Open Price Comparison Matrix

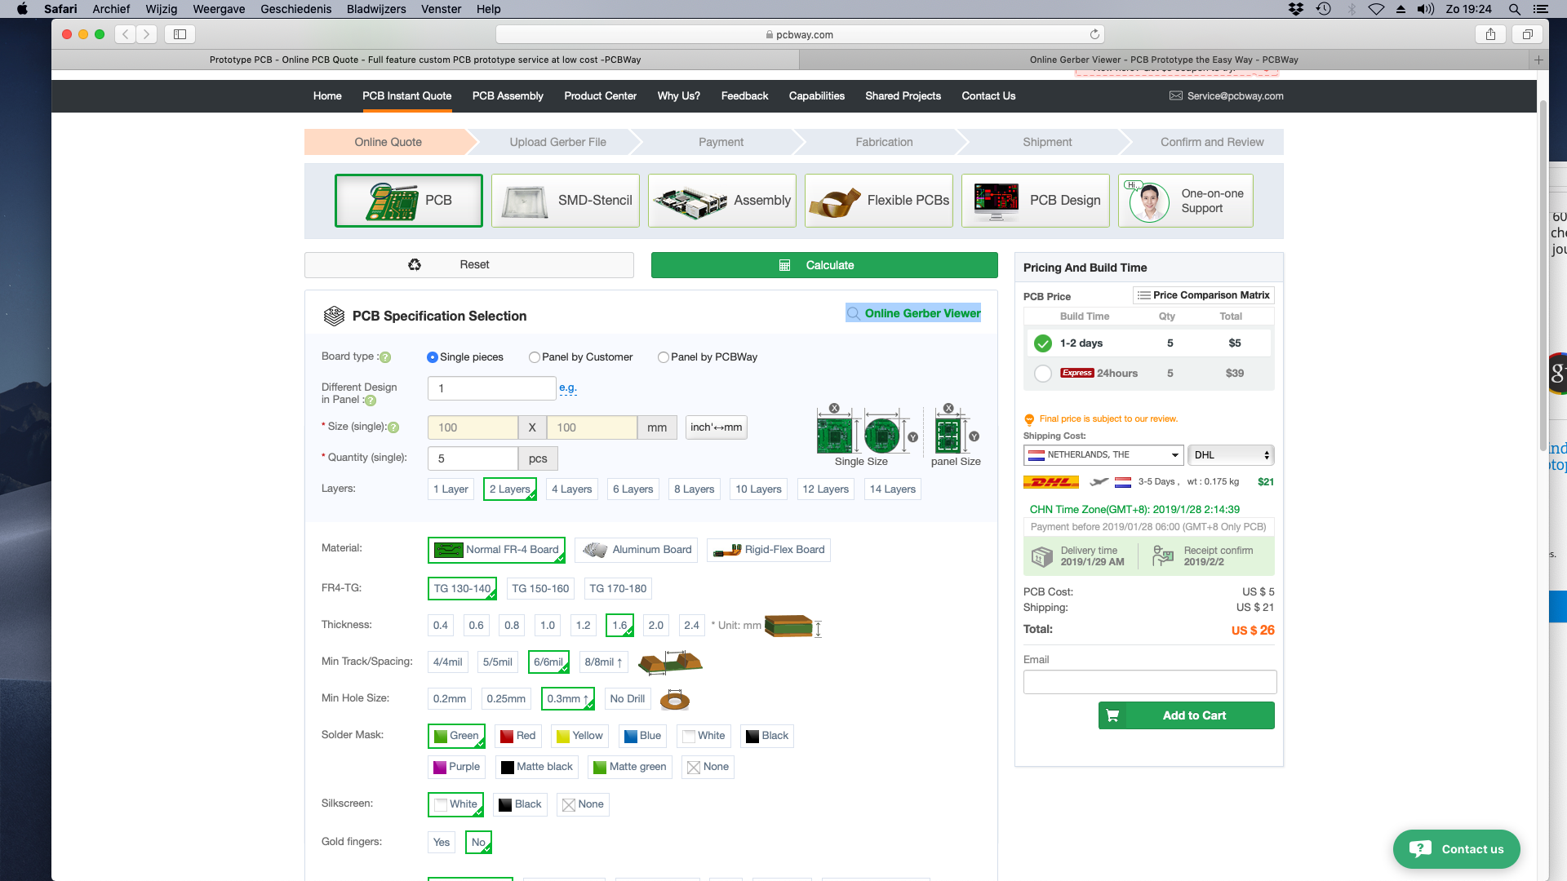1204,295
